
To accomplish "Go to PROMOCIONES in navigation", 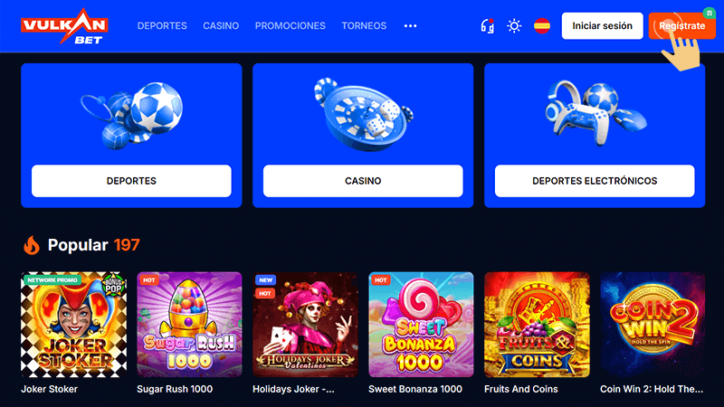I will click(290, 26).
